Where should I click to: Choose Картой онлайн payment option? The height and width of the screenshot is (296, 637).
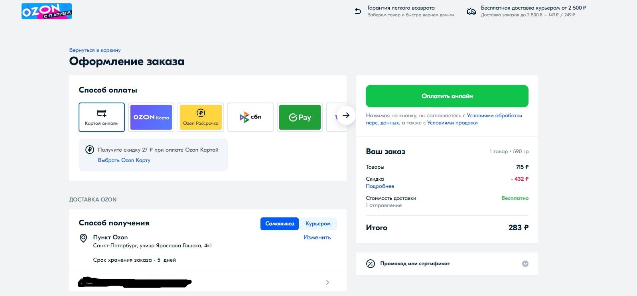[102, 117]
